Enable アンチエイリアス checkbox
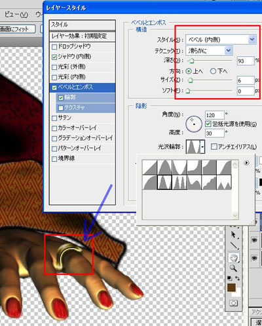 [214, 147]
